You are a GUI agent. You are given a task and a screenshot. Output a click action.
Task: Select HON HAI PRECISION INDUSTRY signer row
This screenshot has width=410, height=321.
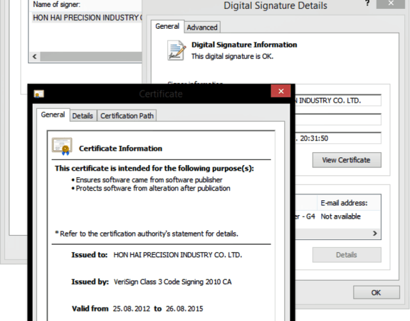pyautogui.click(x=87, y=17)
